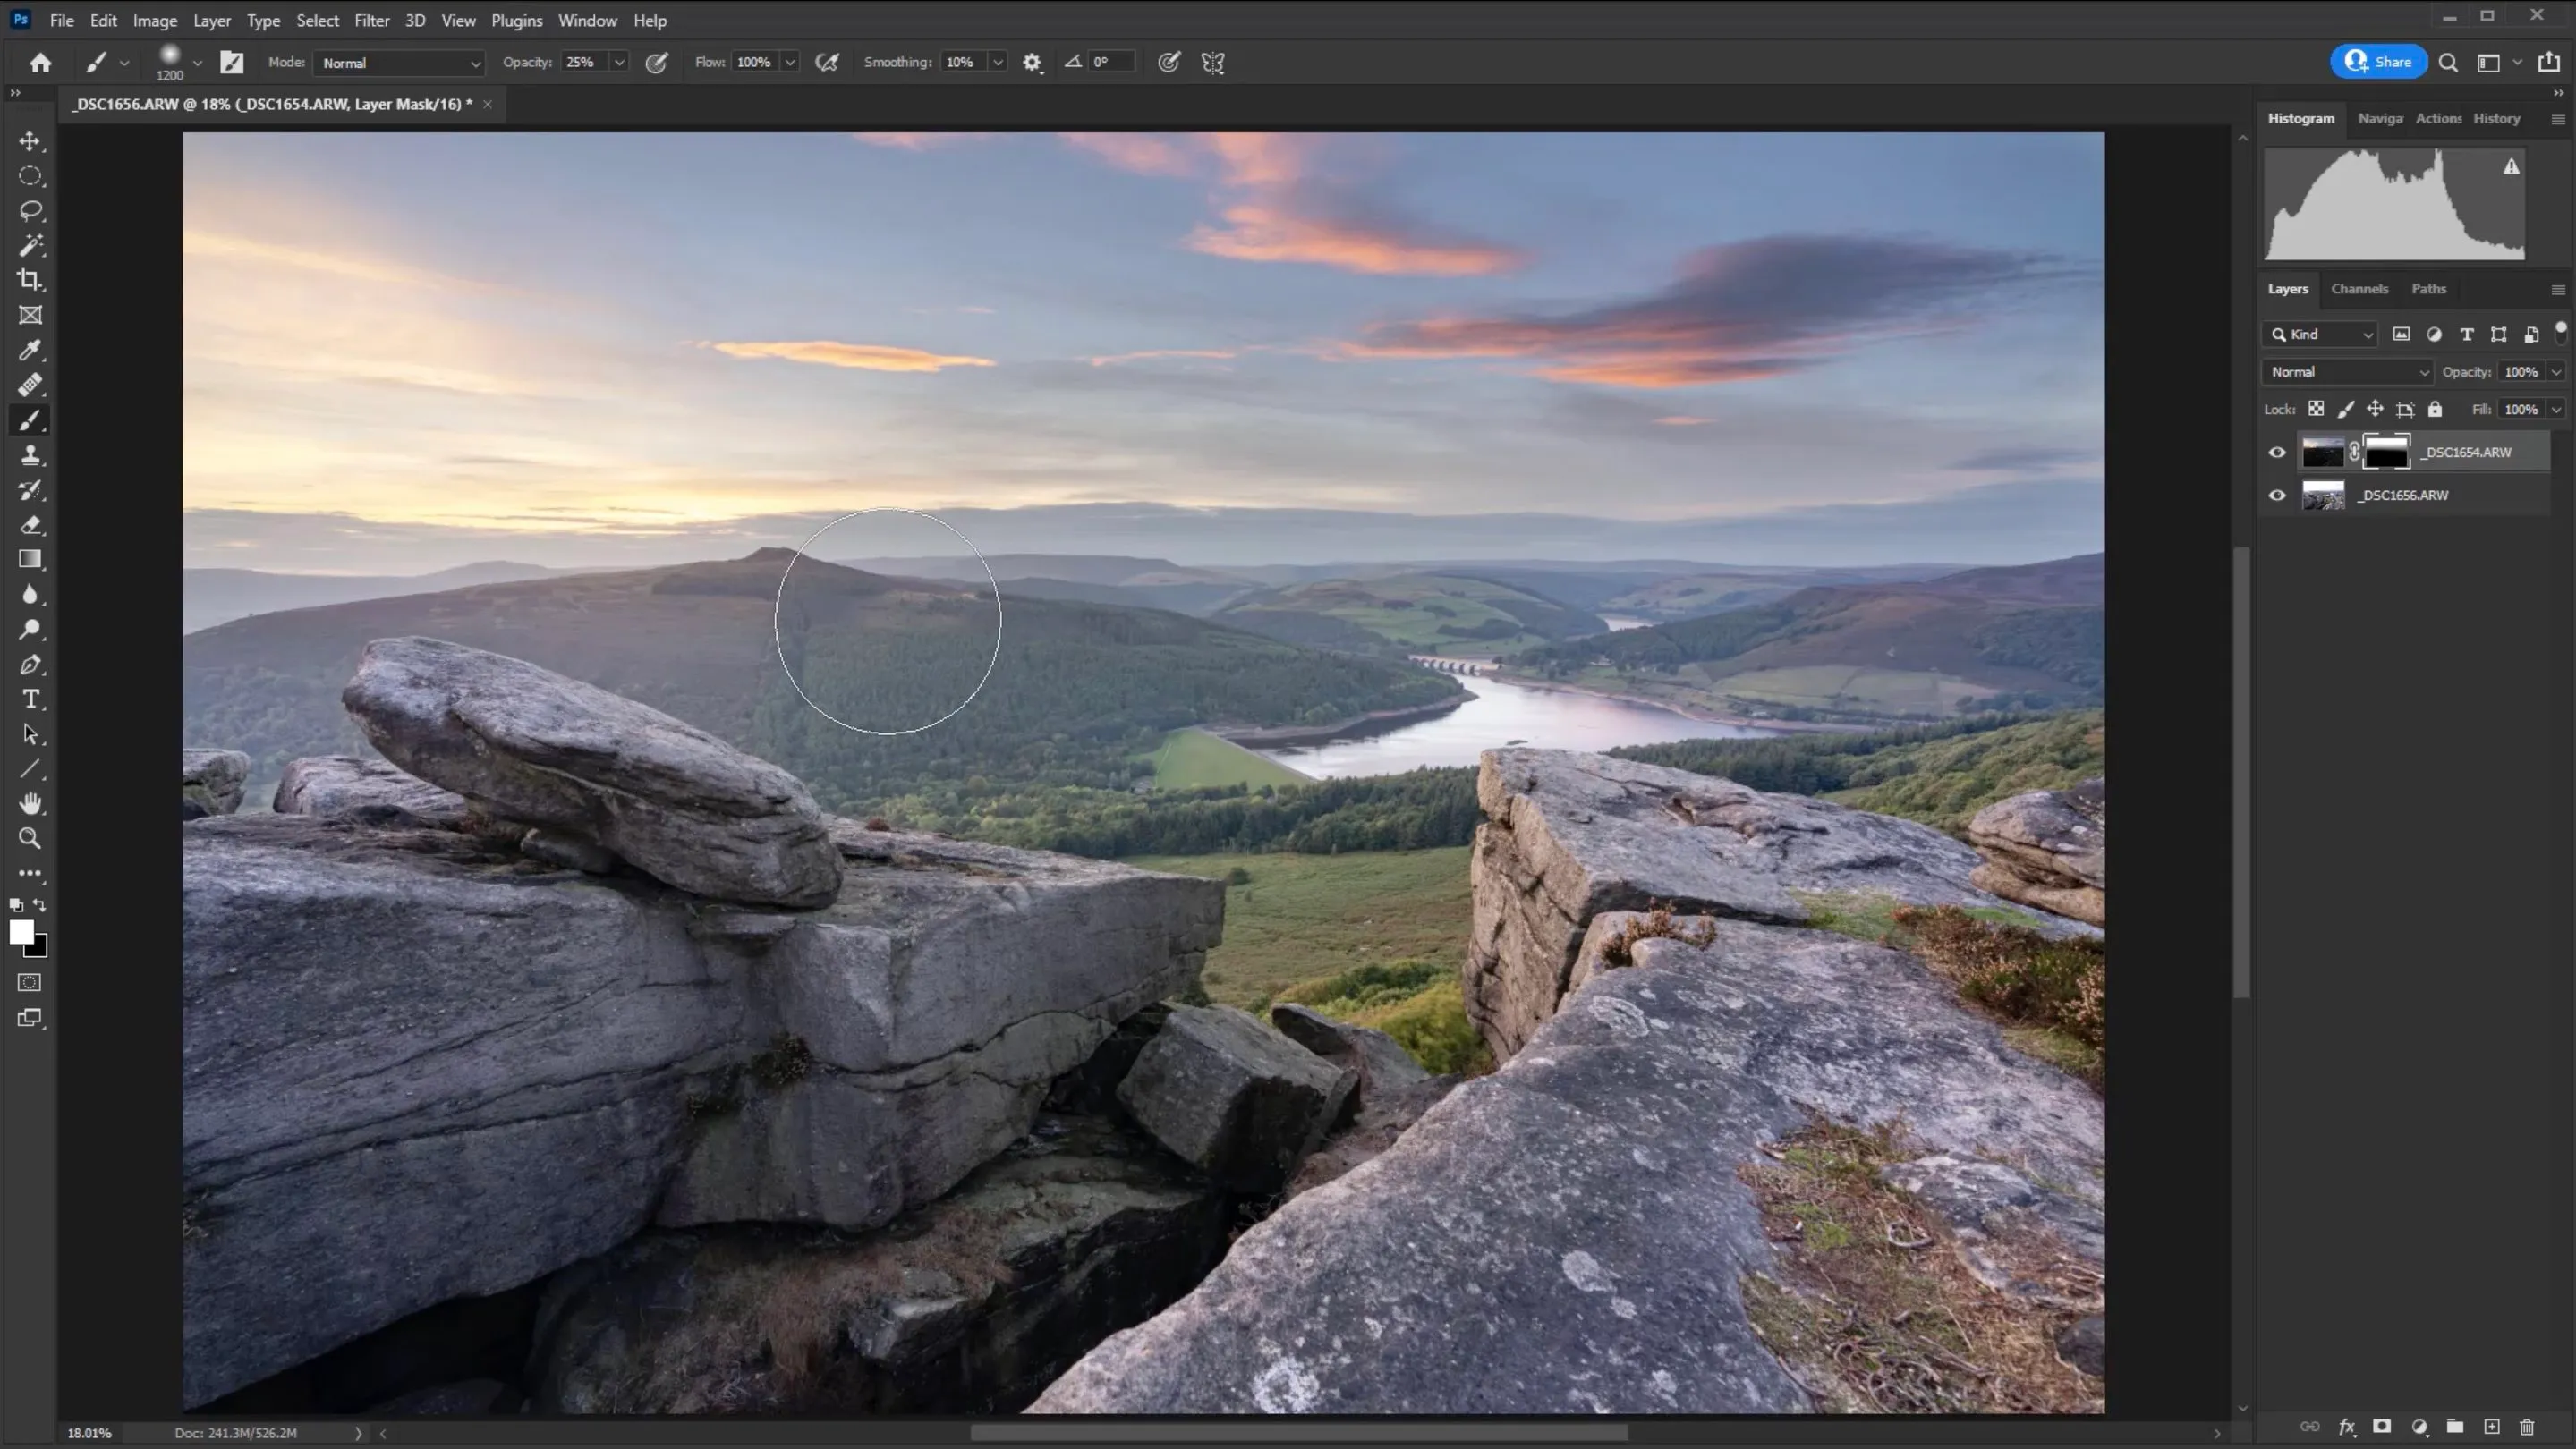2576x1449 pixels.
Task: Create a new layer group
Action: pos(2455,1427)
